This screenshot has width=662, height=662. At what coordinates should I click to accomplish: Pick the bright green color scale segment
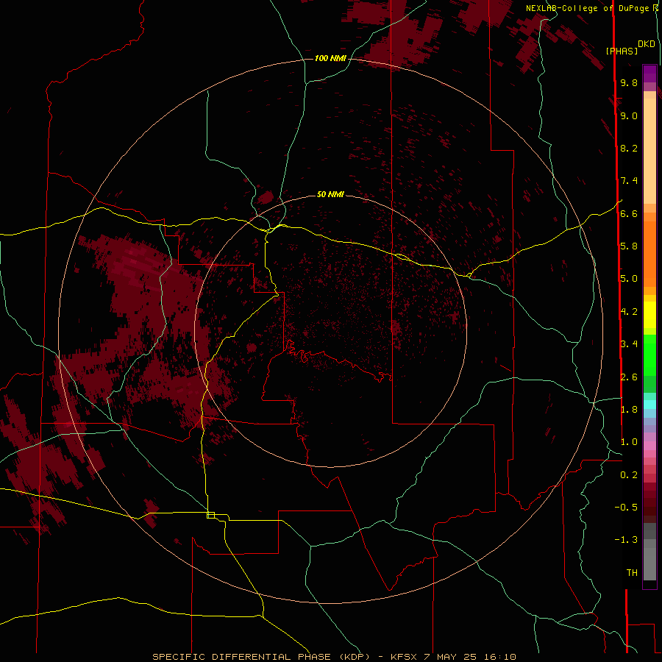649,355
